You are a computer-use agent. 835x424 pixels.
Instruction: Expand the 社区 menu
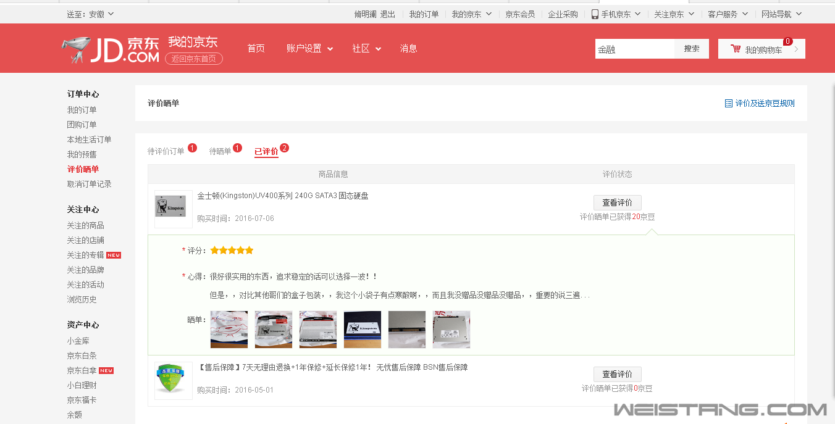366,49
